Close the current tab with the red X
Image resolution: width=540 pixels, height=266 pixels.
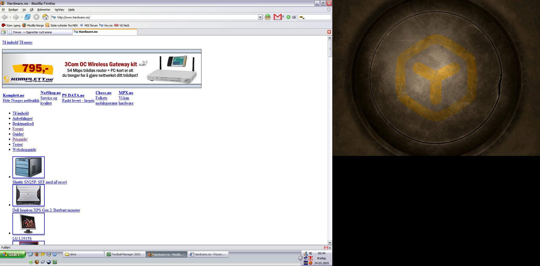click(x=329, y=32)
